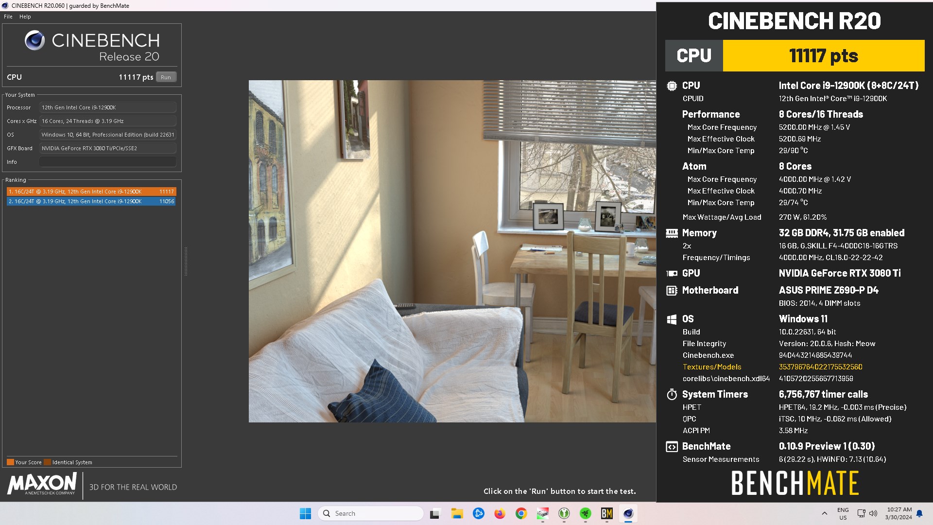Open the File menu
Image resolution: width=933 pixels, height=525 pixels.
8,17
